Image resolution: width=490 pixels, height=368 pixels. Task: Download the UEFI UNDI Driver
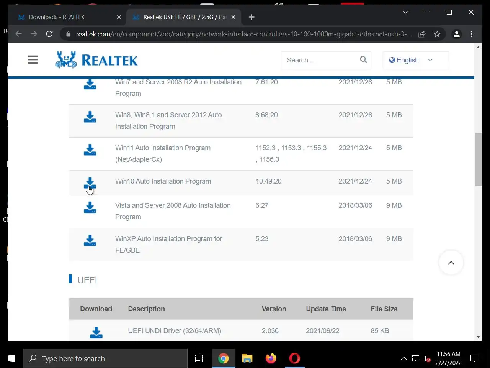click(96, 332)
